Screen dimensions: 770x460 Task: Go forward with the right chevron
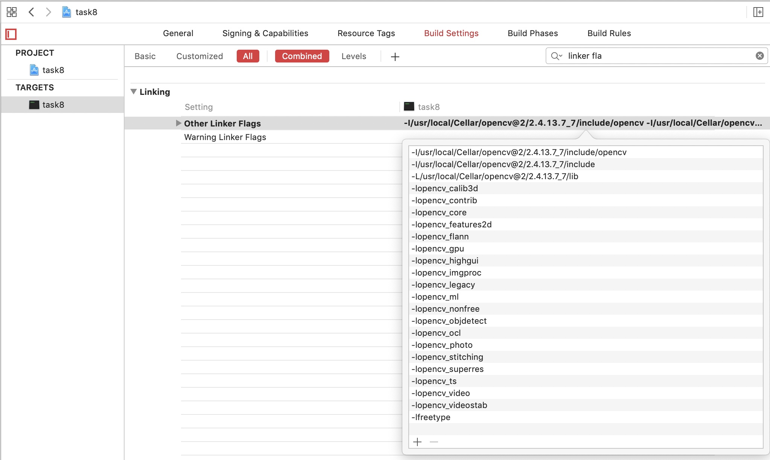coord(48,12)
